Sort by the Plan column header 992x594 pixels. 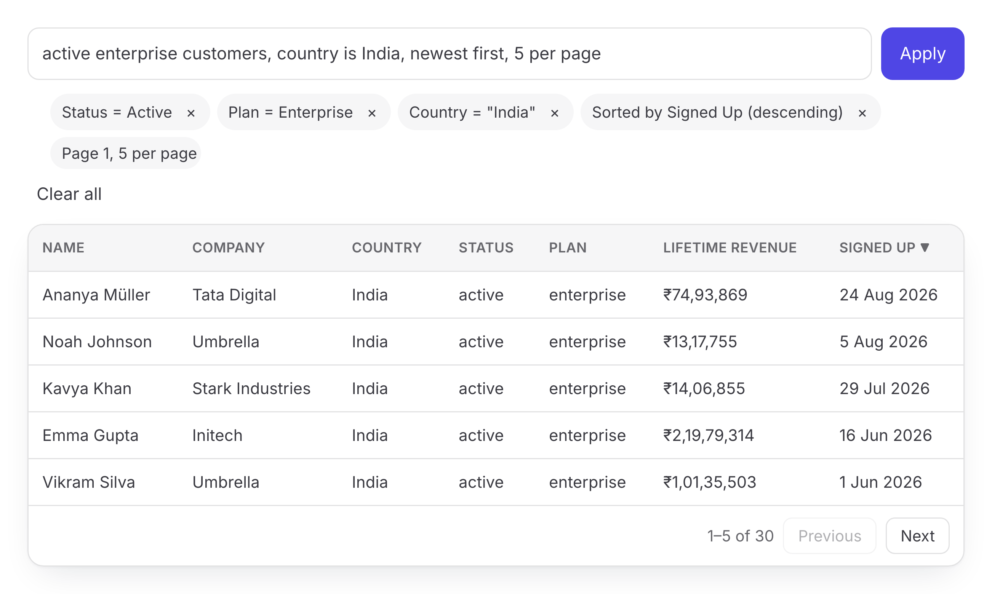point(568,248)
